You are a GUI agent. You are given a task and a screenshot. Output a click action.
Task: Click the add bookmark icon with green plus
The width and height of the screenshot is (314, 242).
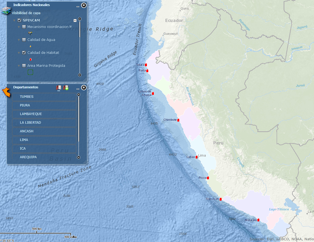pyautogui.click(x=66, y=87)
